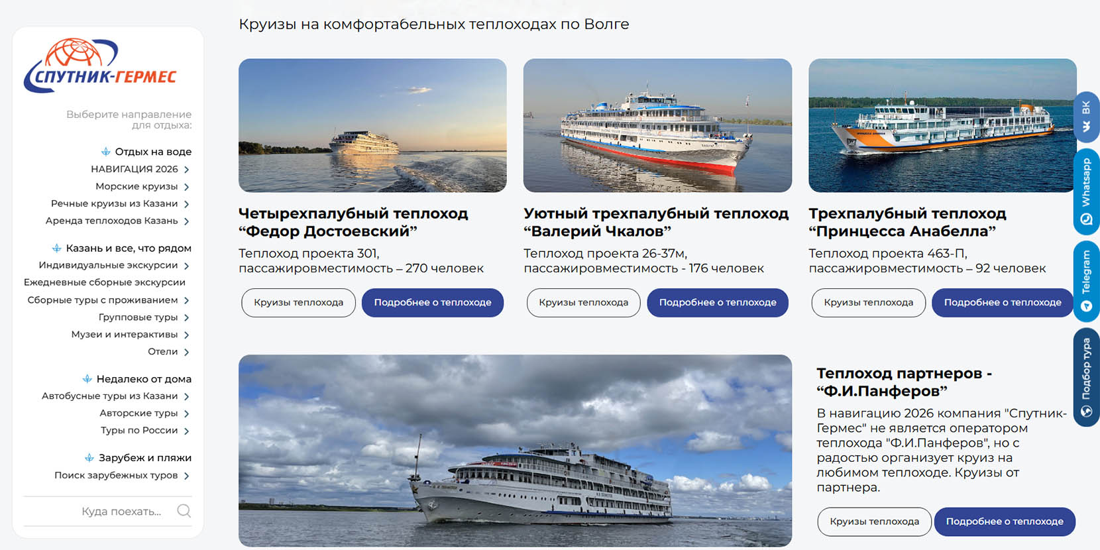Open the Принцесса Анабелла ship photo
The width and height of the screenshot is (1100, 550).
942,125
